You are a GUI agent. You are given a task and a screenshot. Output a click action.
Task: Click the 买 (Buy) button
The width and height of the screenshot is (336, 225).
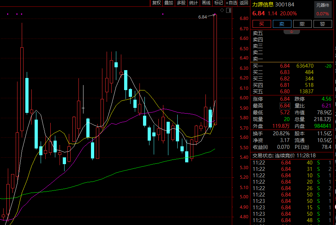[x=261, y=24]
